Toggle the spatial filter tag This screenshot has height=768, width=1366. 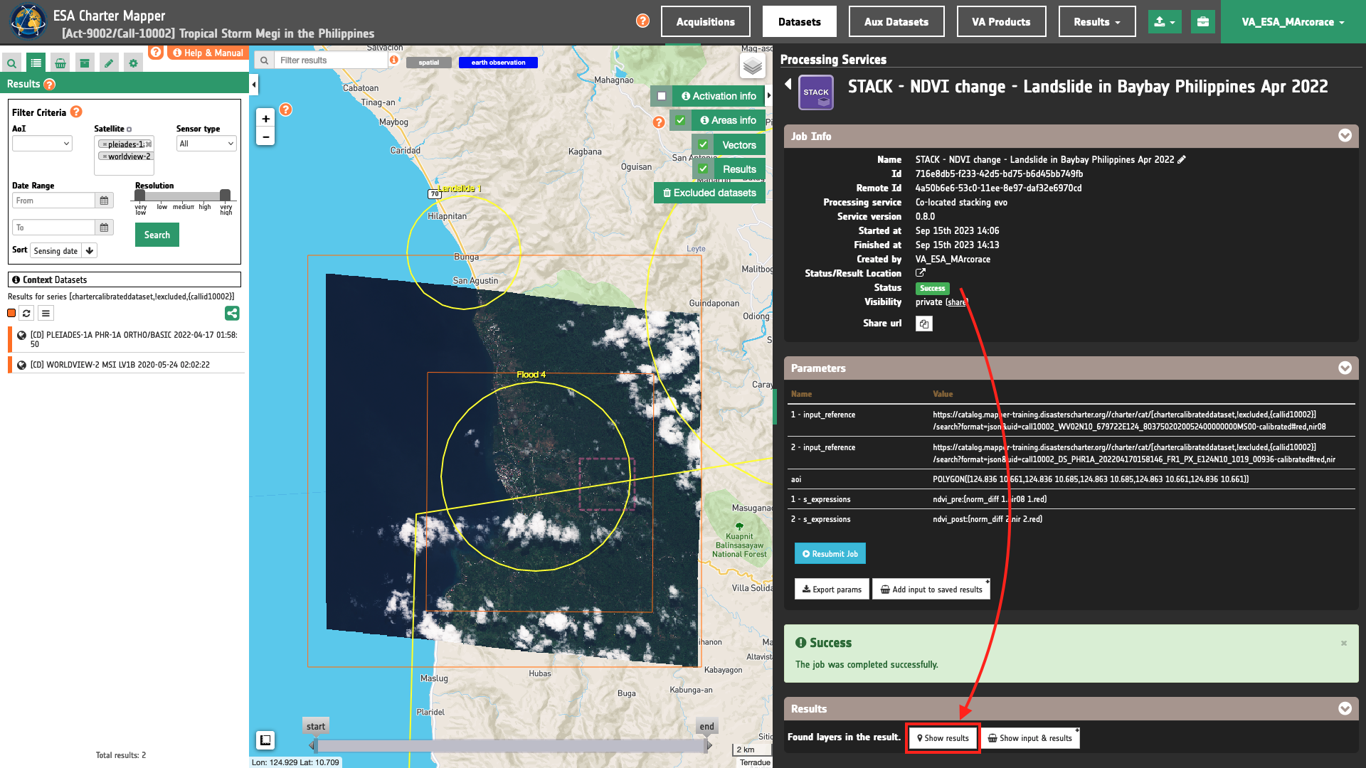429,63
